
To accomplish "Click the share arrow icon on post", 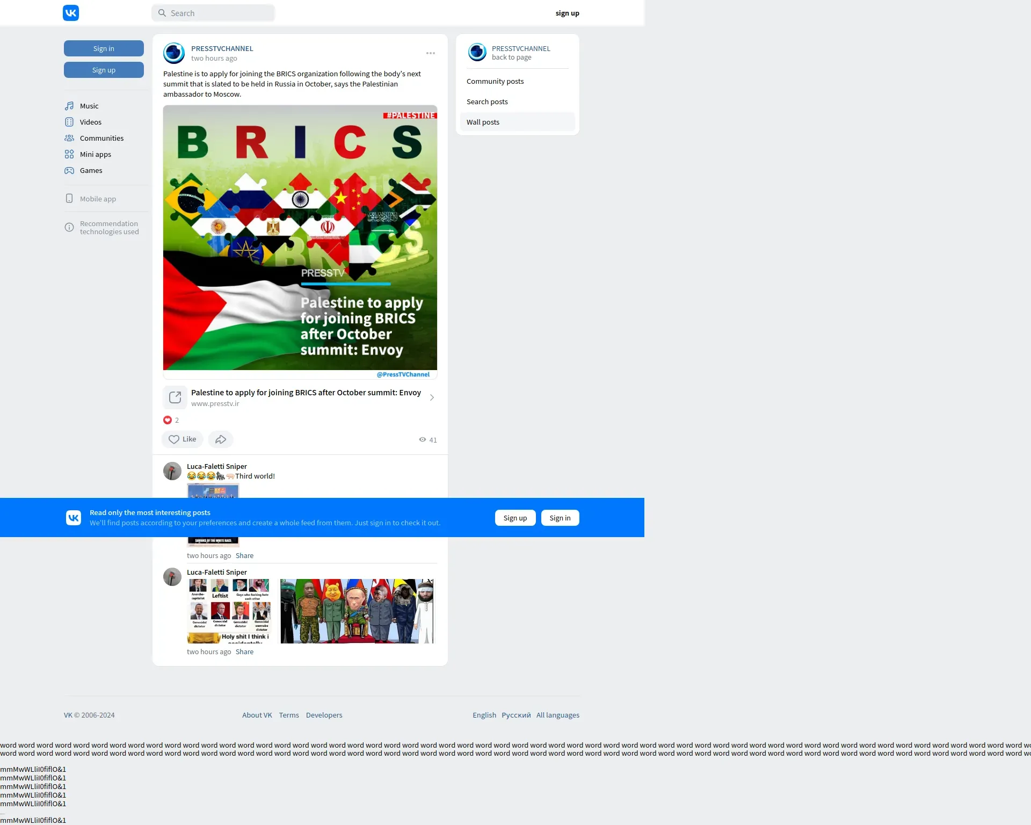I will [221, 439].
